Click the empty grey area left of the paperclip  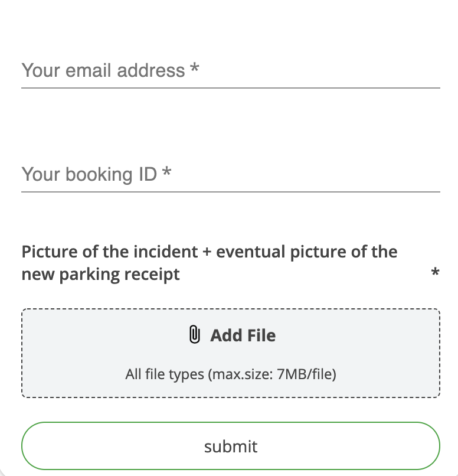pos(103,335)
